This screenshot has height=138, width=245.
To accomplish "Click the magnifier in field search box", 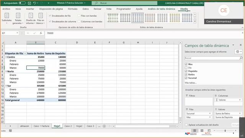I will (x=241, y=58).
